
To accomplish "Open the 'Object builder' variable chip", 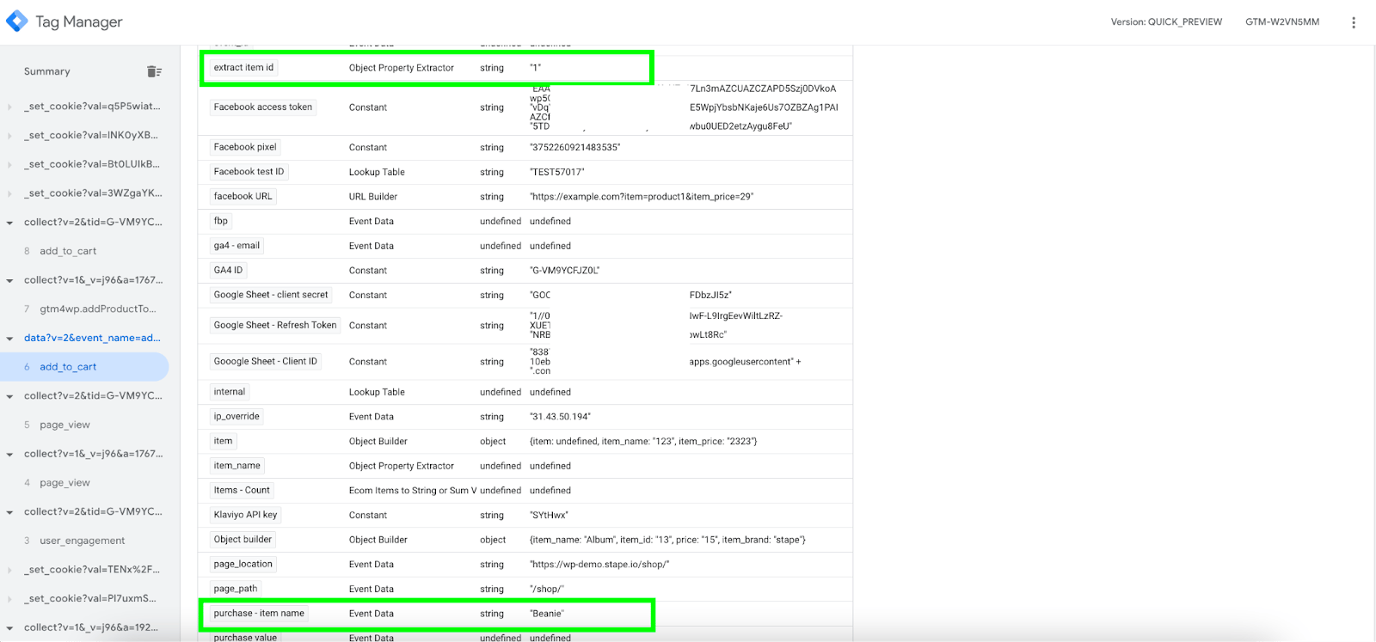I will click(x=243, y=540).
